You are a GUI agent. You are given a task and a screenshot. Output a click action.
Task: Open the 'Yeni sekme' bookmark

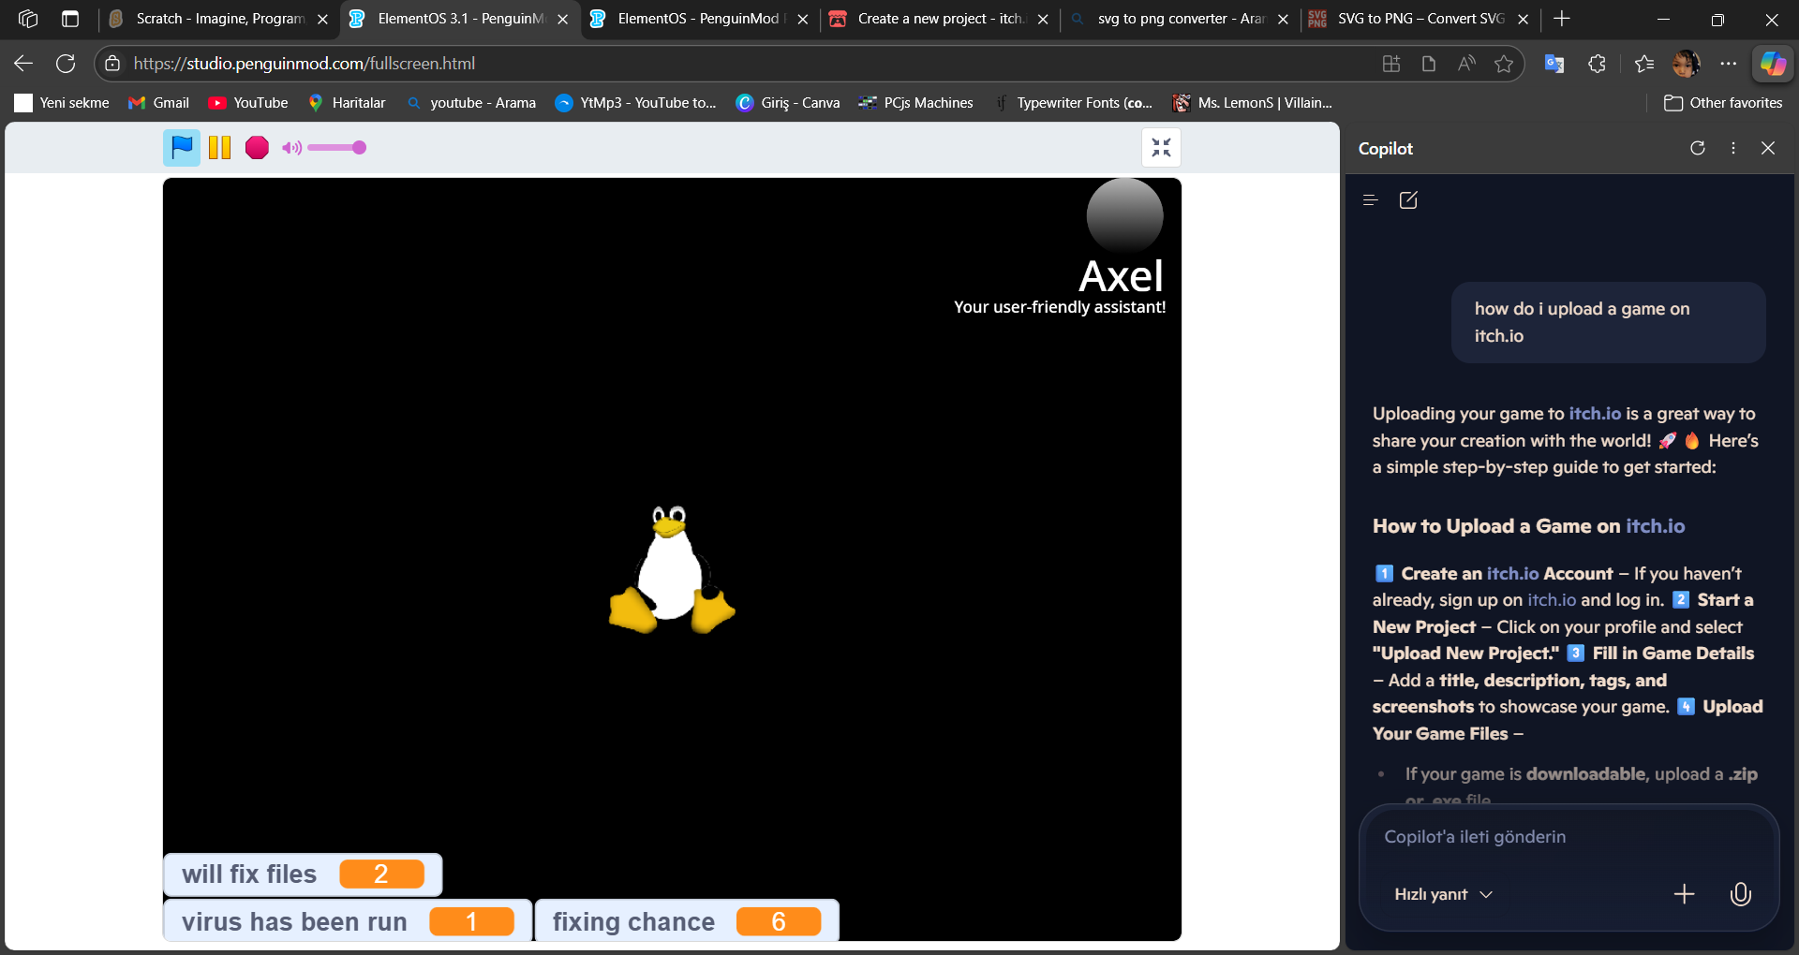(x=62, y=103)
